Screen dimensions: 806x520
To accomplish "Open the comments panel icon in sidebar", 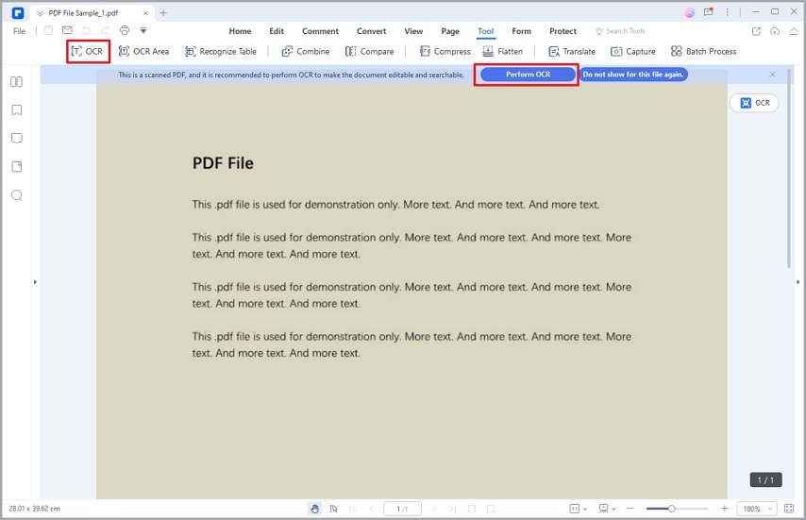I will [16, 138].
